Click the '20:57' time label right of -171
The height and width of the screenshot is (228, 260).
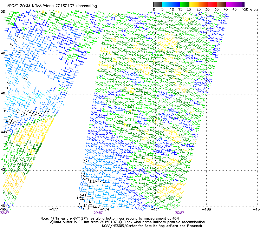[180, 213]
